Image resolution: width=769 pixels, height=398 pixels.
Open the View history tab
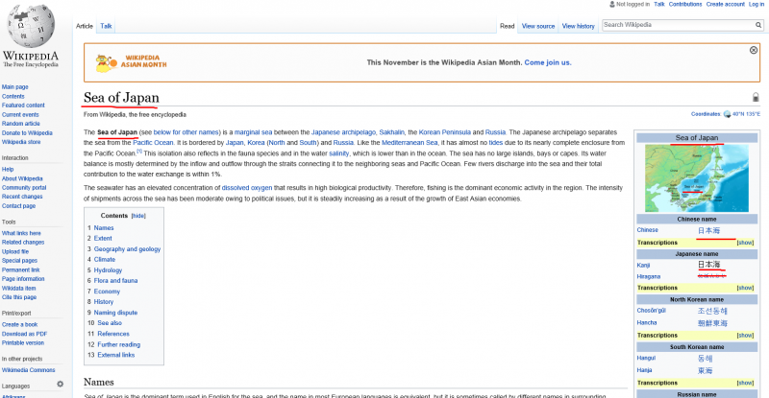(x=578, y=26)
